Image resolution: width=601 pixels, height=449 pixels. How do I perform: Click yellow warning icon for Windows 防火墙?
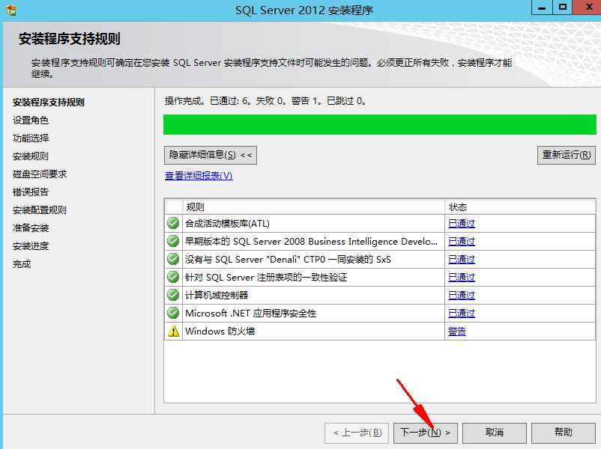[x=173, y=331]
